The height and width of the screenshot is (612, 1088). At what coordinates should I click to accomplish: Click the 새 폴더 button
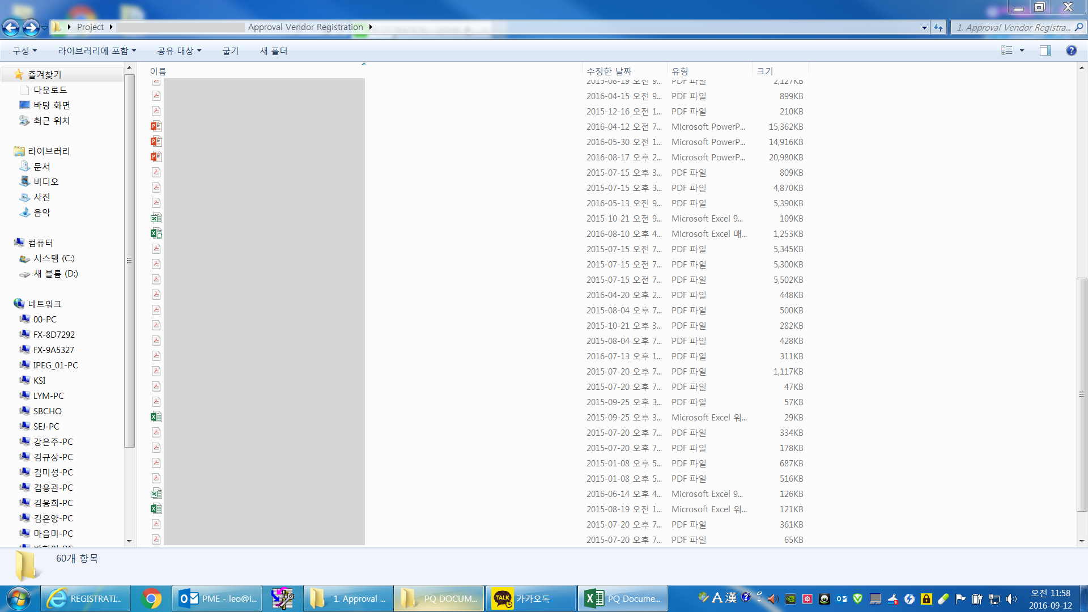[274, 51]
